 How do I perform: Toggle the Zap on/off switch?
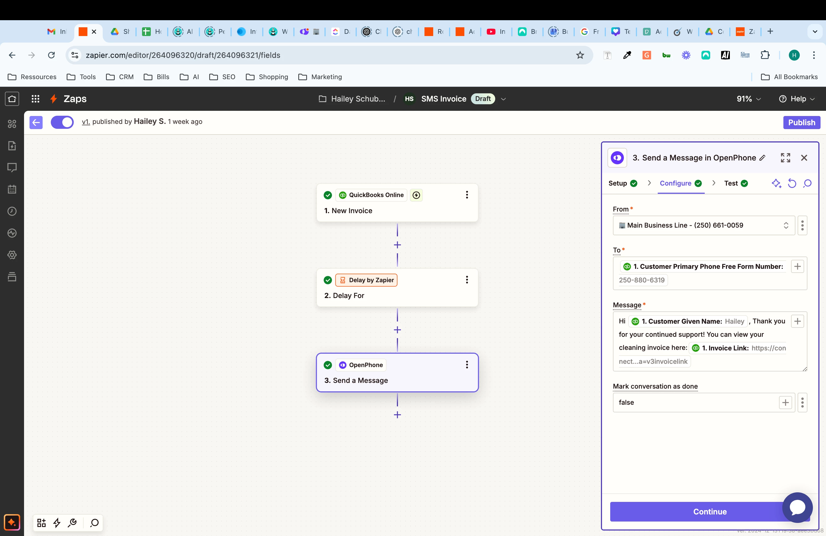(62, 122)
